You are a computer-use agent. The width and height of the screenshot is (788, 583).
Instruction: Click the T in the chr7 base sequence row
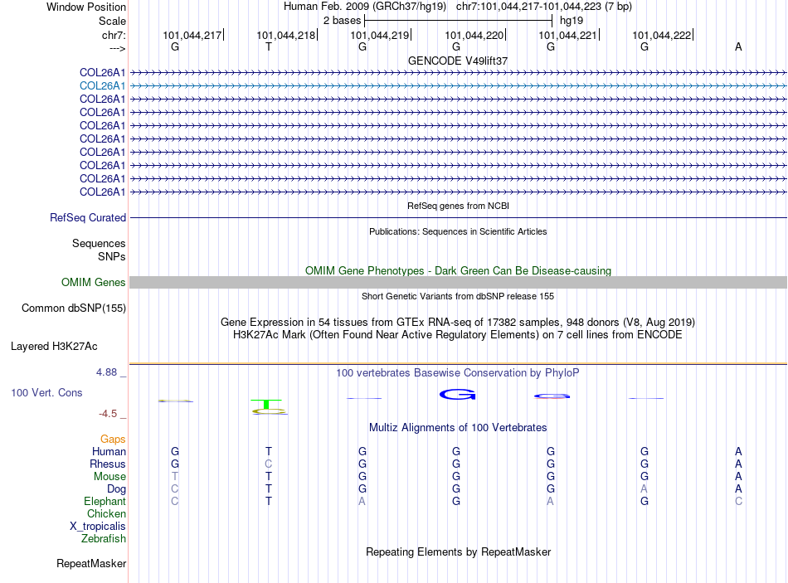pyautogui.click(x=269, y=46)
